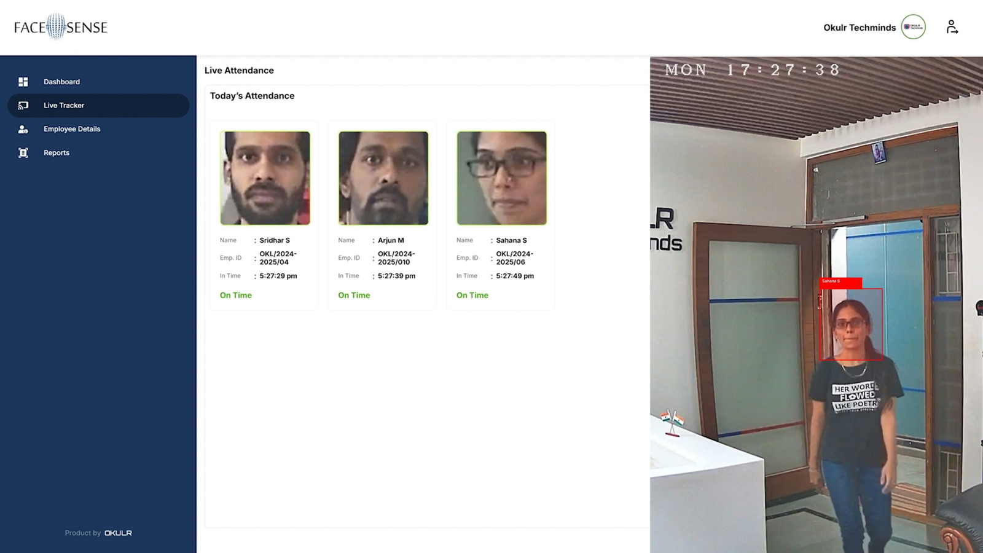The width and height of the screenshot is (983, 553).
Task: Click the Okulr Techminds company name
Action: (x=860, y=28)
